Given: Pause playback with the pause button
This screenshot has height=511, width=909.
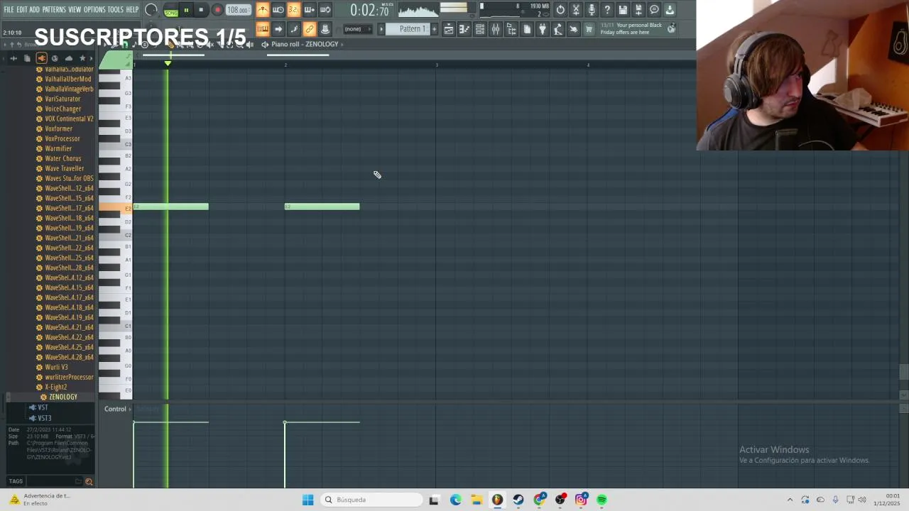Looking at the screenshot, I should (x=186, y=10).
